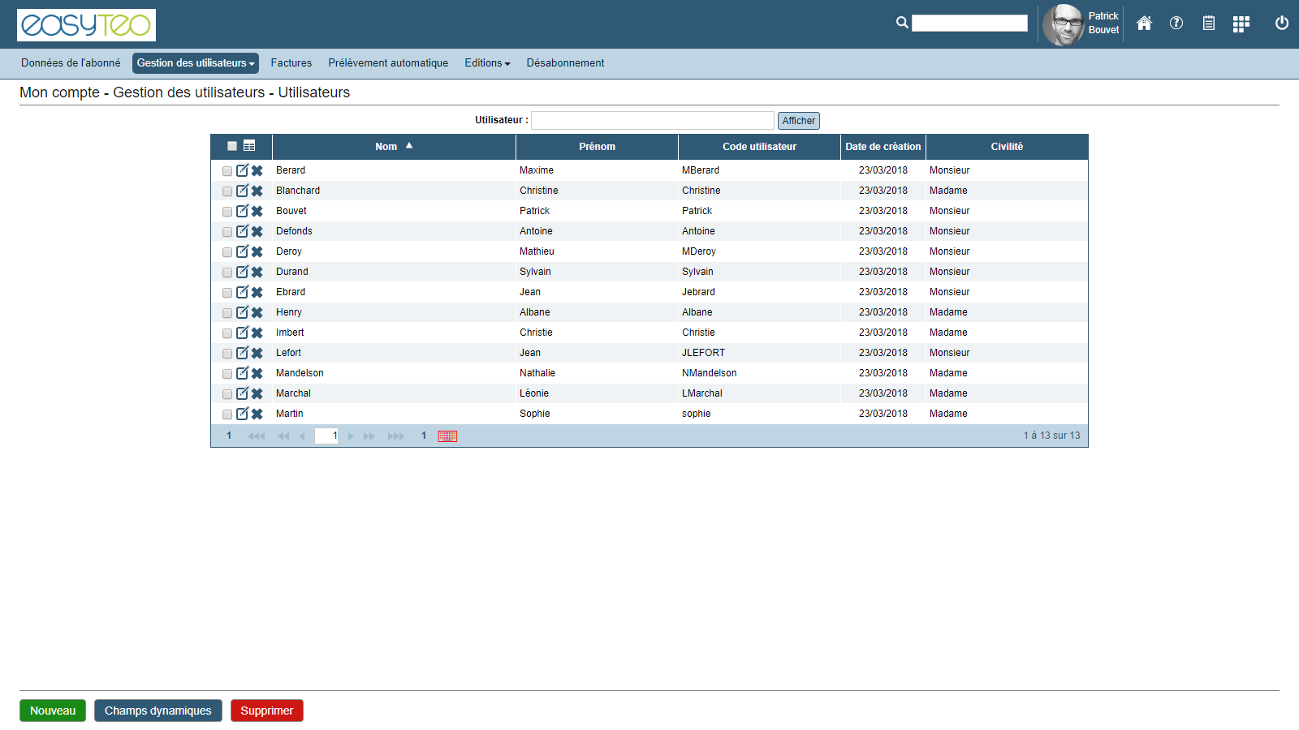Open the Editions dropdown menu
The width and height of the screenshot is (1299, 730).
click(x=487, y=63)
